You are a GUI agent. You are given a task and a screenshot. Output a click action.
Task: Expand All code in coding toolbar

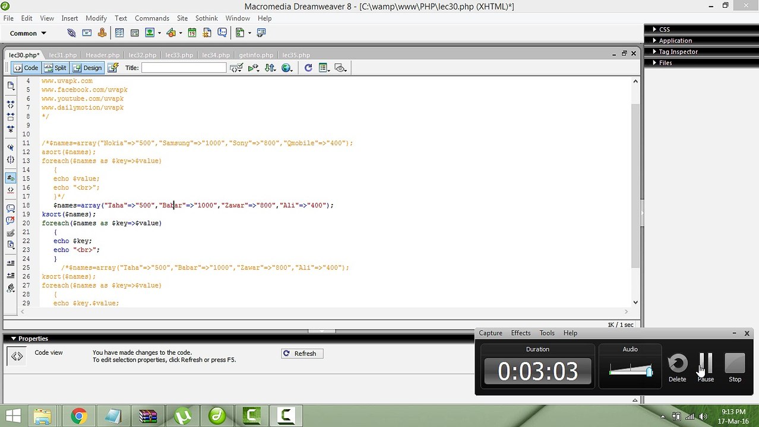tap(11, 129)
